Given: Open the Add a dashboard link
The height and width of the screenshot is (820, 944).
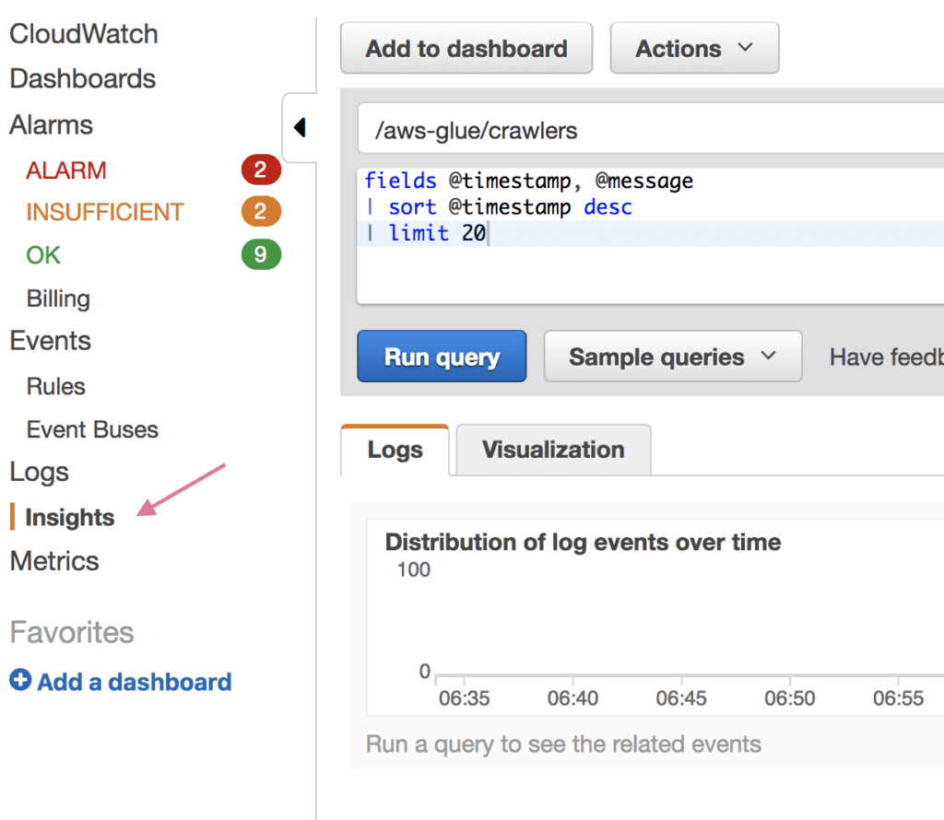Looking at the screenshot, I should click(x=135, y=682).
